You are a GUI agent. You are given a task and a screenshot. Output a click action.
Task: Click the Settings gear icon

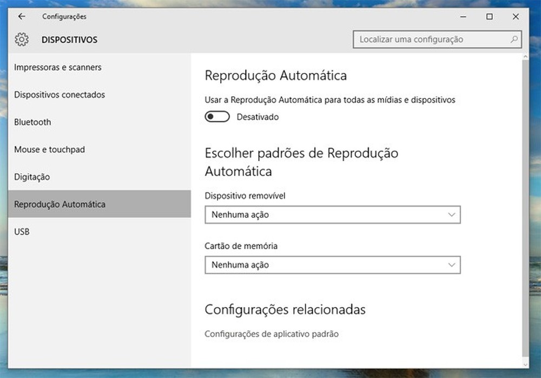tap(21, 39)
